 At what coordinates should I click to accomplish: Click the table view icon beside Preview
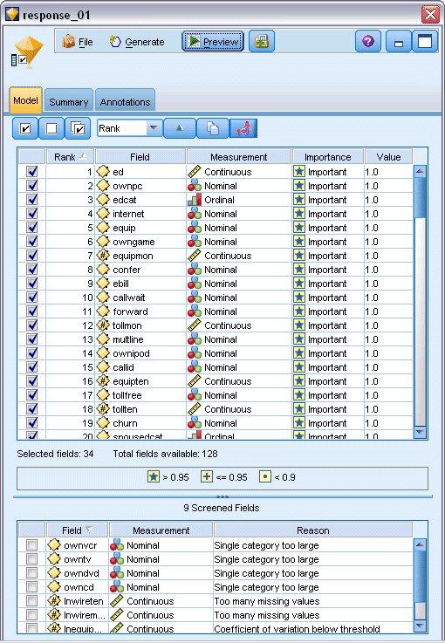point(261,42)
